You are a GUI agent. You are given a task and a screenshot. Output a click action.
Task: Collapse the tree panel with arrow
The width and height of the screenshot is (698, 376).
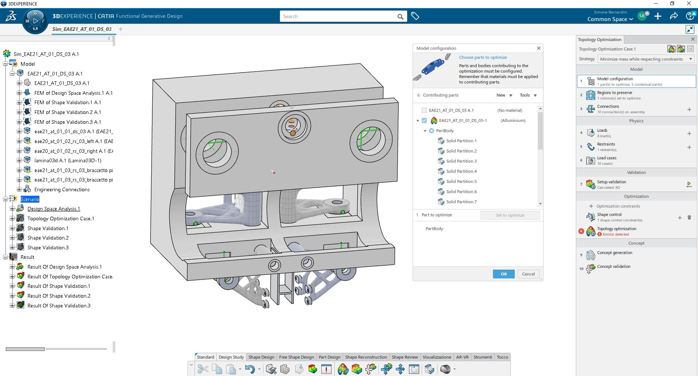point(109,38)
